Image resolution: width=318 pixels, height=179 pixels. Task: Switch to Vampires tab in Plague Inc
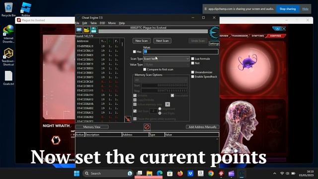point(275,36)
